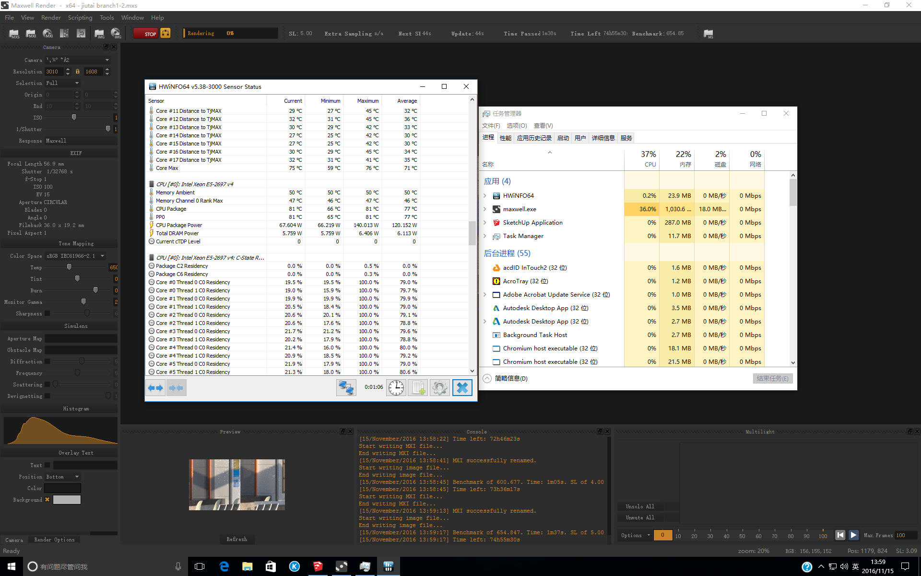Close the Console panel
Screen dimensions: 921x576
coord(607,432)
